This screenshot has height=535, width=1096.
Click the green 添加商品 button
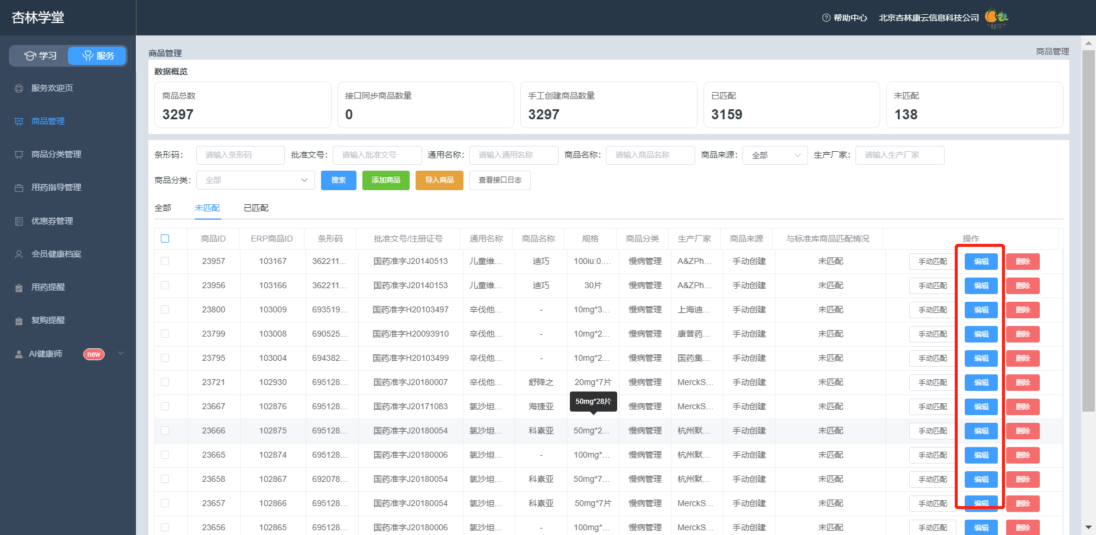click(386, 180)
